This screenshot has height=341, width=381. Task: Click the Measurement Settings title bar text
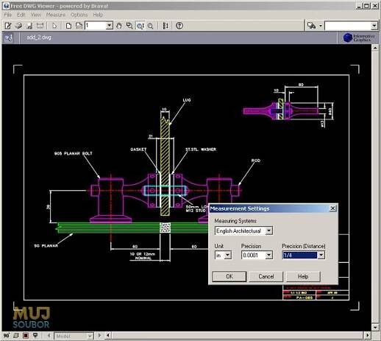[x=240, y=208]
